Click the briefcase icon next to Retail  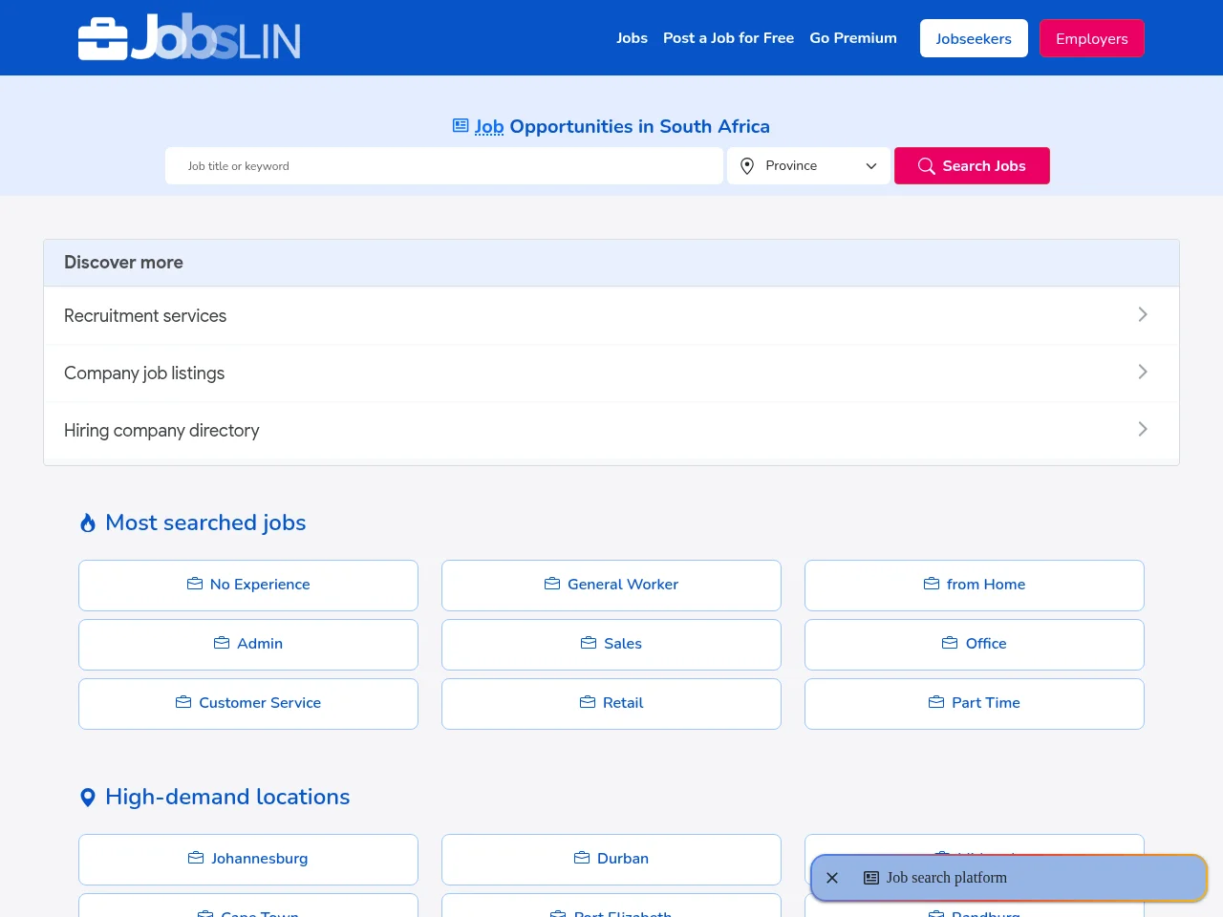[588, 702]
